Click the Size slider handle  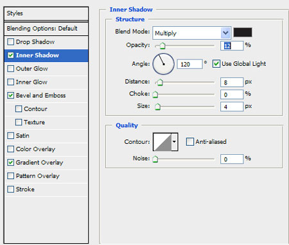coord(157,106)
